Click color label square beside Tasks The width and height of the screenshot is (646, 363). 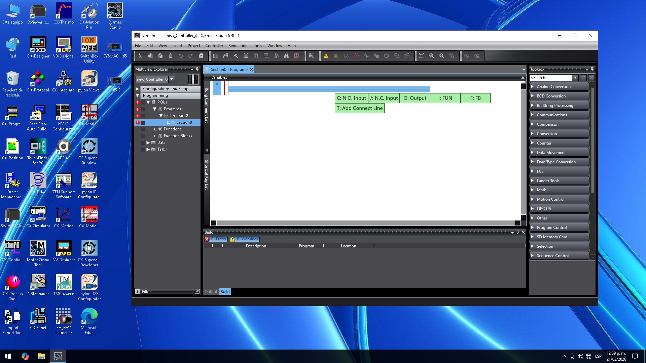point(143,149)
